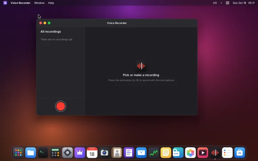Open the search icon in the menu bar
The image size is (258, 161).
[221, 3]
